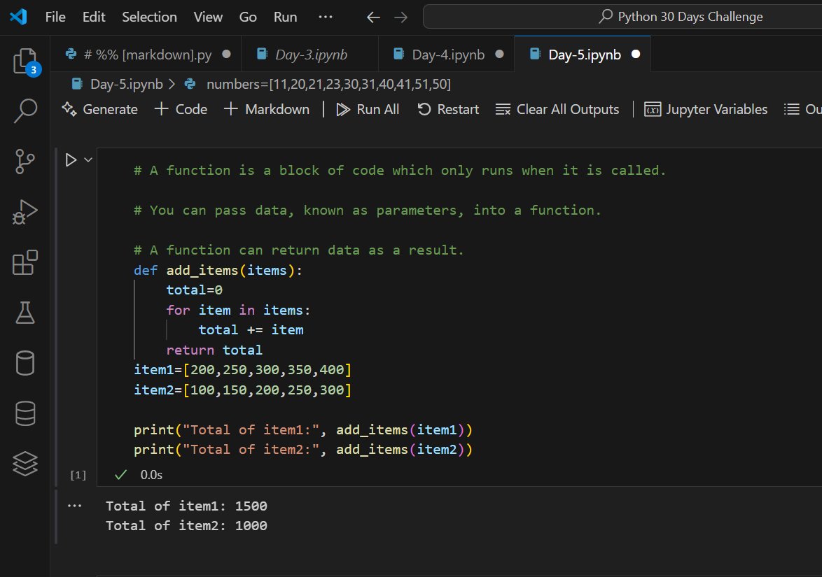822x577 pixels.
Task: Click the green success checkmark
Action: 121,474
